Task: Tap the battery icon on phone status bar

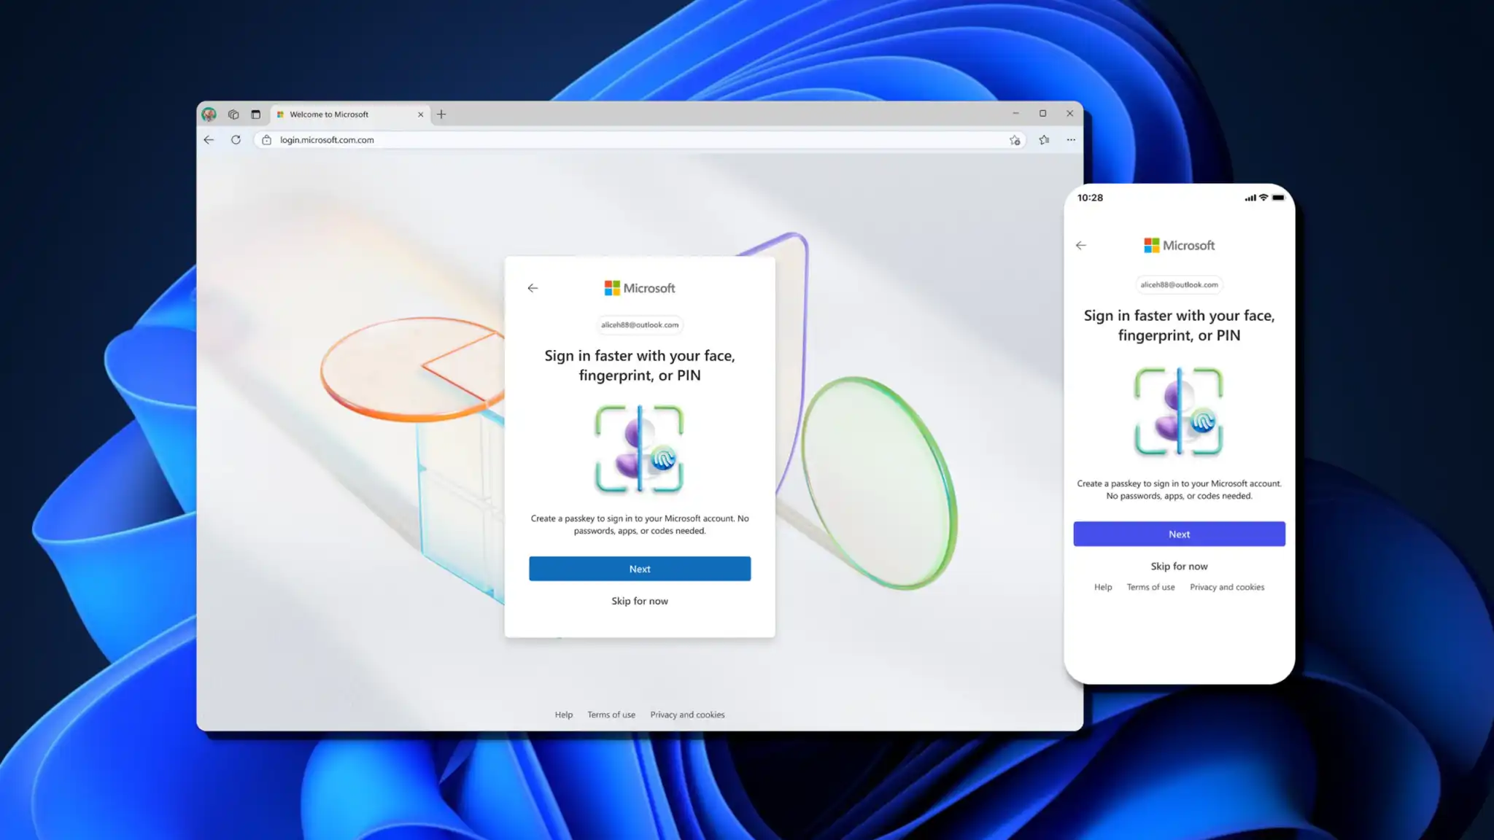Action: tap(1278, 198)
